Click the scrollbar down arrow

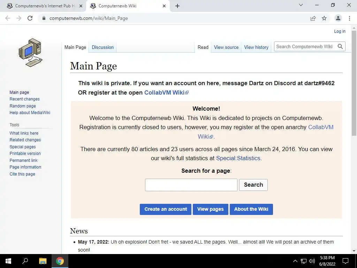[x=354, y=251]
